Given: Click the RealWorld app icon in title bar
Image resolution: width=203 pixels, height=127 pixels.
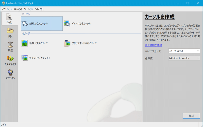Looking at the screenshot, I should (3, 3).
